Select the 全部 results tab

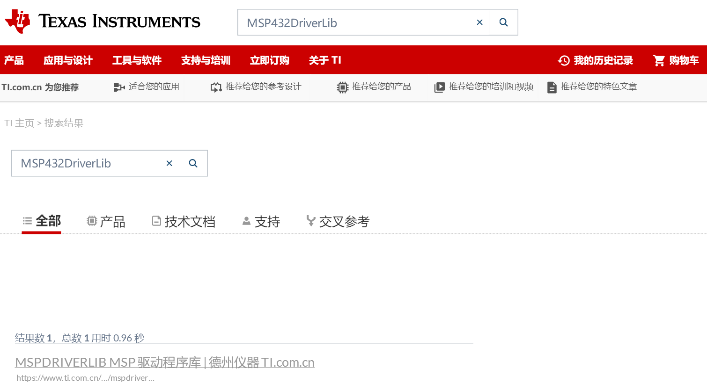42,221
